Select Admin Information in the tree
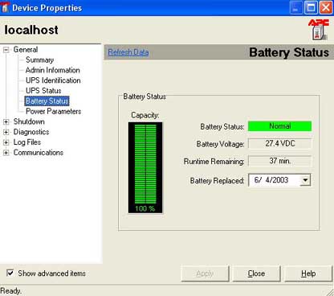Viewport: 334px width, 296px height. (53, 70)
